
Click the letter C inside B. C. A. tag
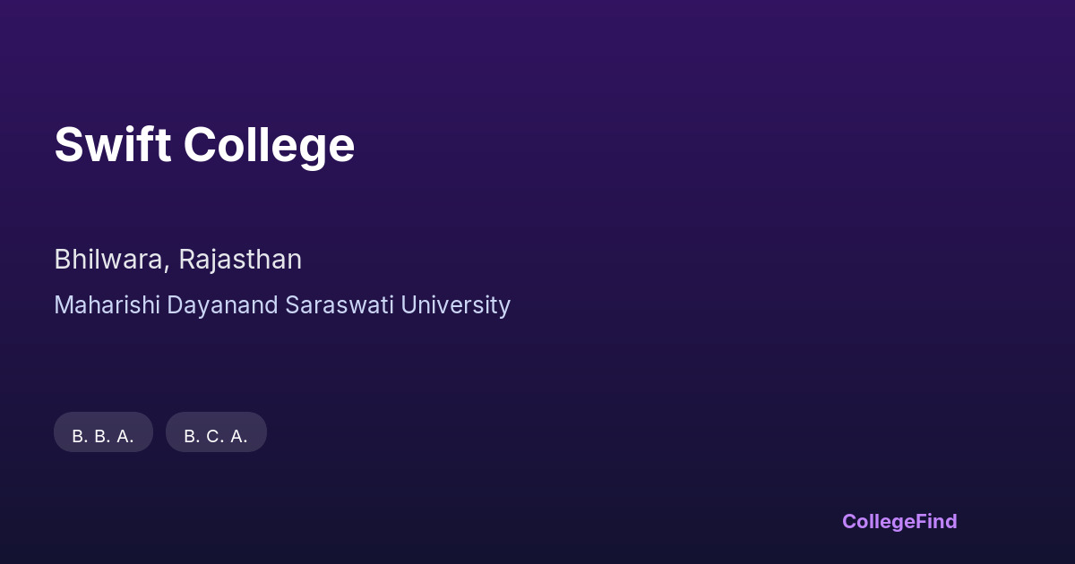click(213, 436)
